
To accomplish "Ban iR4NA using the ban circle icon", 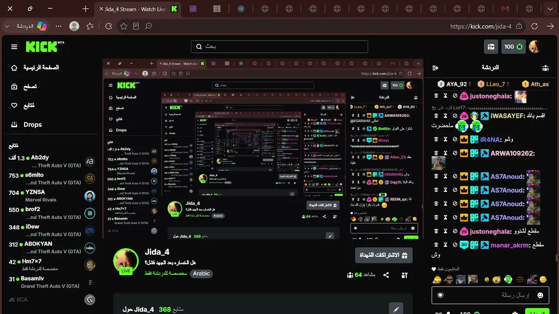I will [x=455, y=140].
